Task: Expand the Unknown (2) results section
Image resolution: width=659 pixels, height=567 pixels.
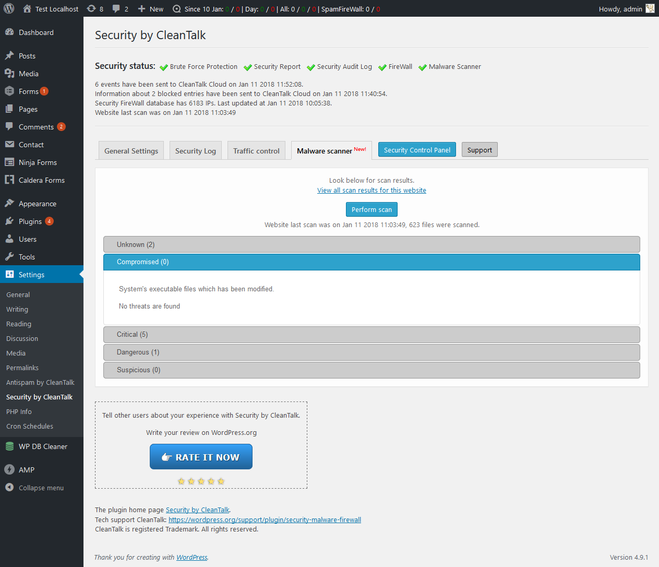Action: tap(372, 244)
